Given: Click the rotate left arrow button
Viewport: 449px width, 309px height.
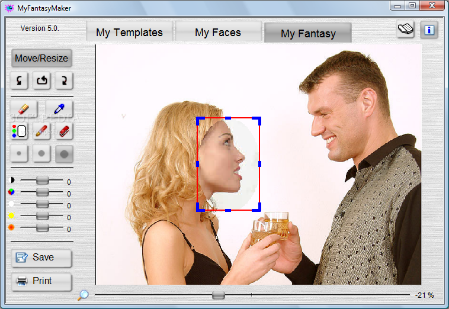Looking at the screenshot, I should pyautogui.click(x=19, y=81).
